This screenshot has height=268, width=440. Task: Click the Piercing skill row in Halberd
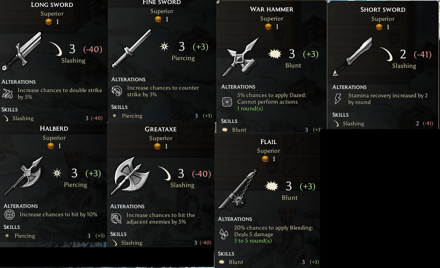pyautogui.click(x=54, y=236)
